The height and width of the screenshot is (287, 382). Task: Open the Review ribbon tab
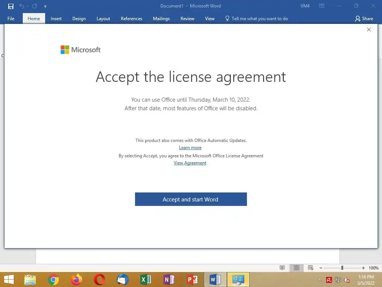(x=187, y=19)
